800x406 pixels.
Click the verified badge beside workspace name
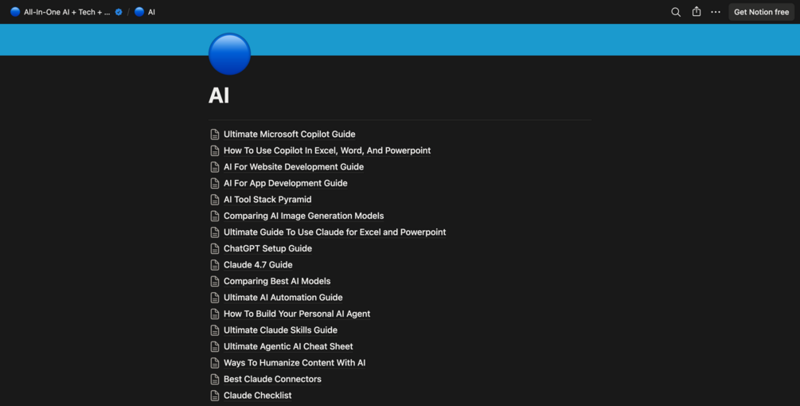[119, 12]
